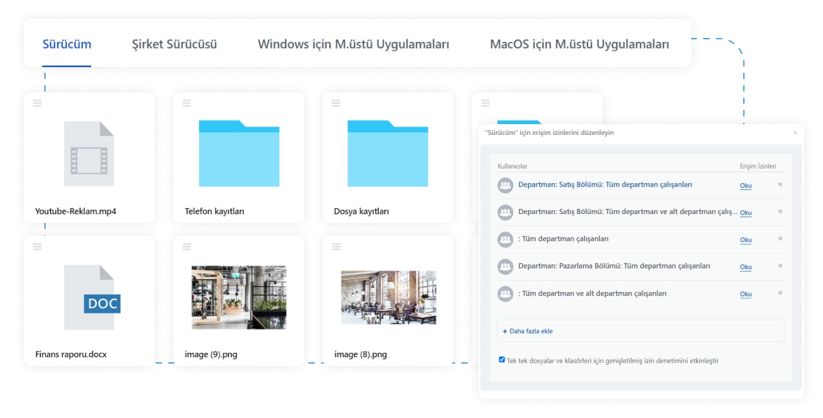
Task: Click the Telefon kayıtları folder name
Action: (x=214, y=212)
